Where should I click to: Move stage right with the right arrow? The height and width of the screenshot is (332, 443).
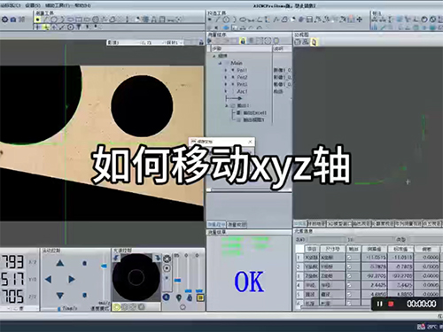point(72,279)
